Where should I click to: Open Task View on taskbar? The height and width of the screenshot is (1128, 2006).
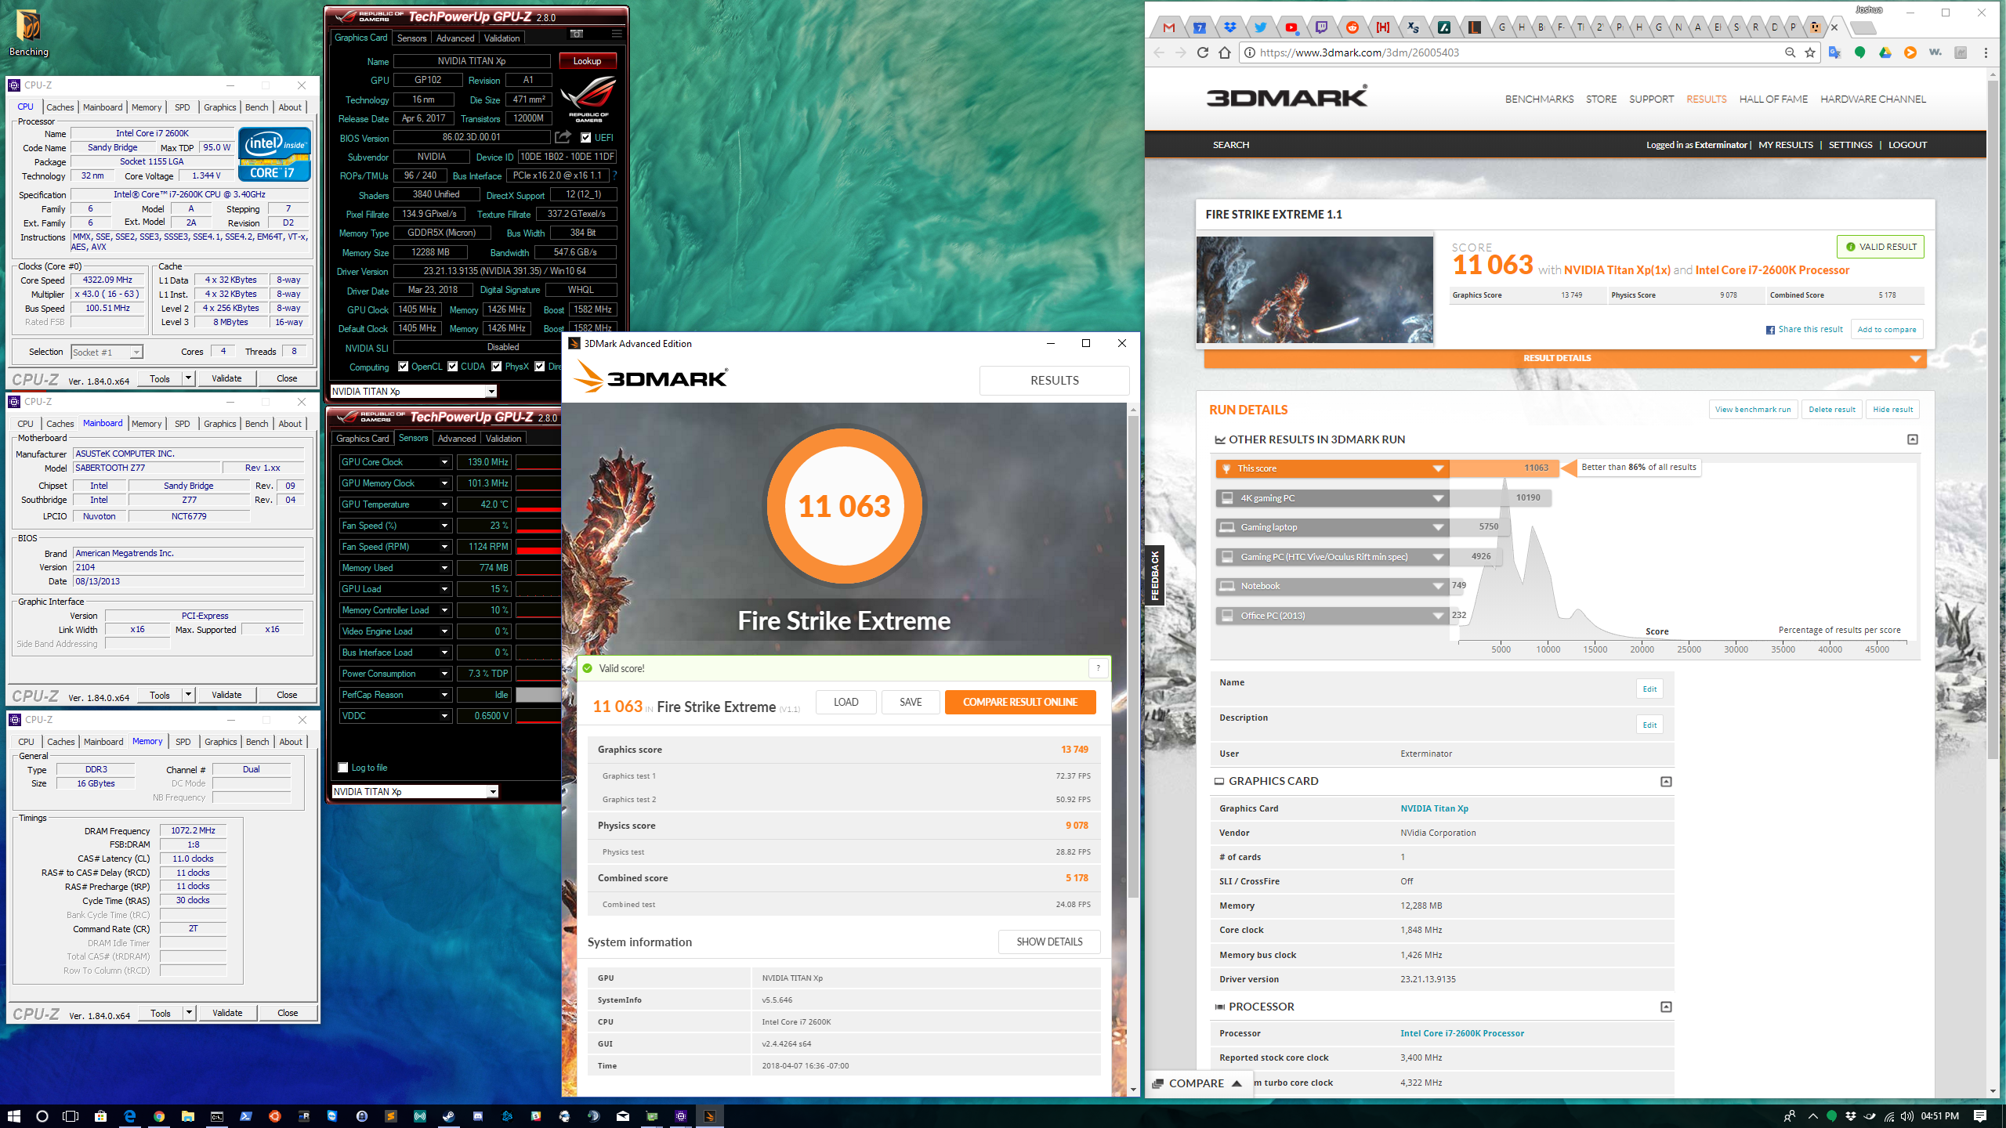(71, 1115)
